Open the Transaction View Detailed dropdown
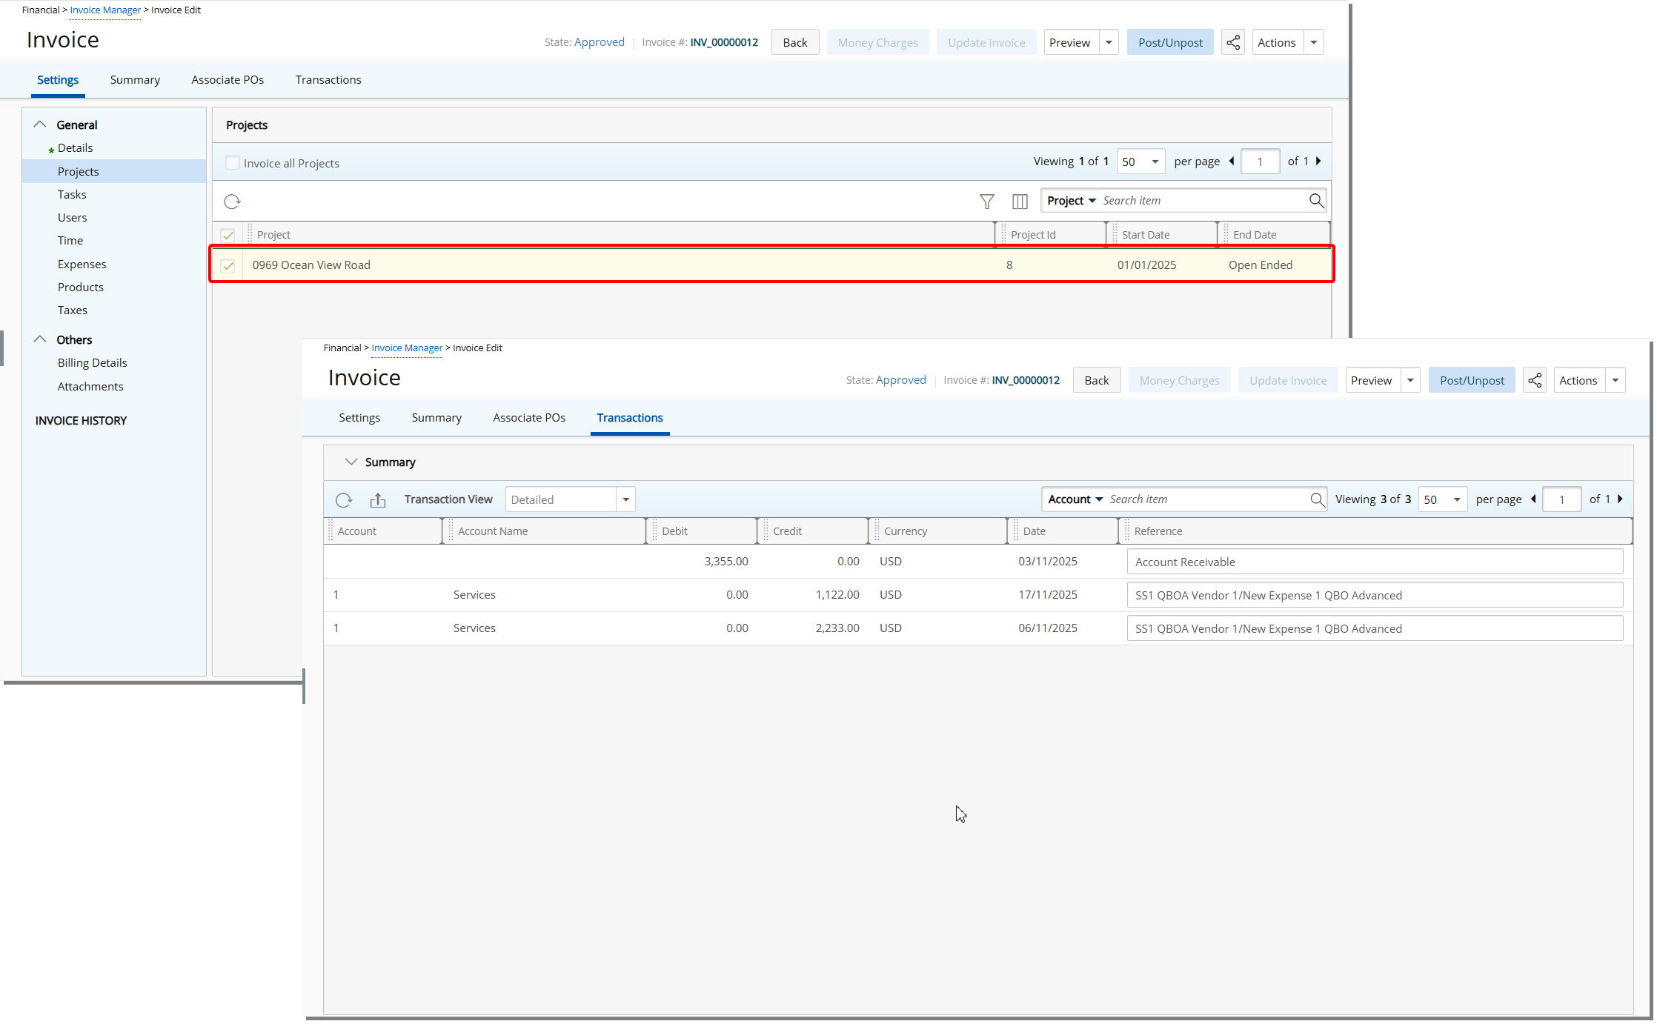This screenshot has width=1657, height=1024. 626,499
